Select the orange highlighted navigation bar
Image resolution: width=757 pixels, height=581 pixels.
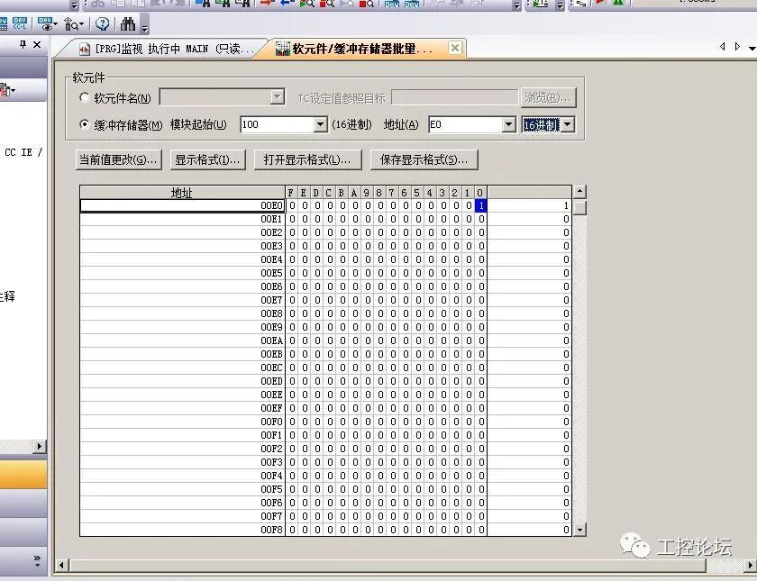pyautogui.click(x=23, y=474)
